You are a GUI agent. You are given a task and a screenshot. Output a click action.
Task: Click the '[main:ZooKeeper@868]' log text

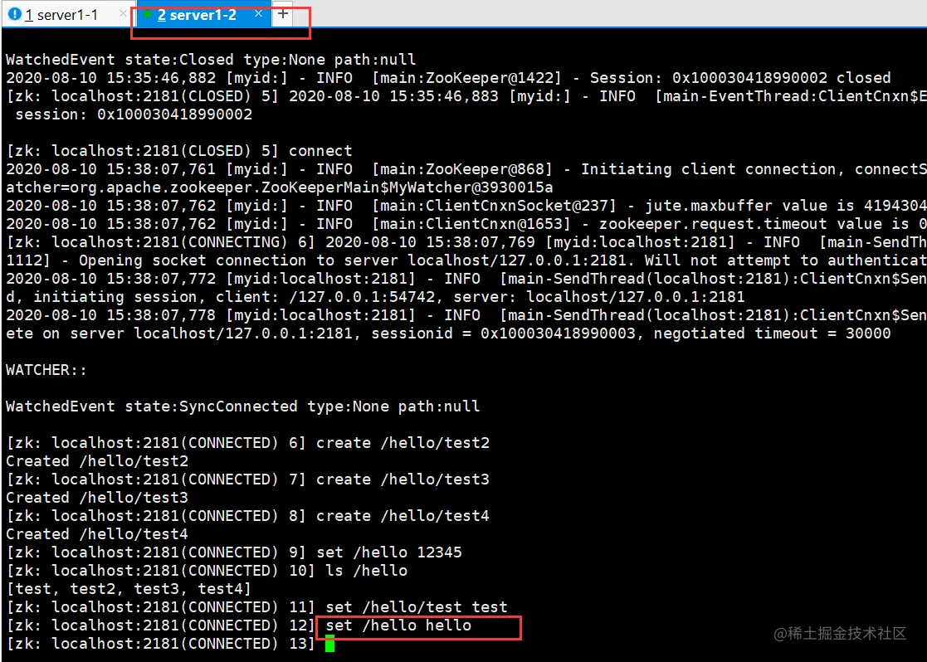point(461,169)
